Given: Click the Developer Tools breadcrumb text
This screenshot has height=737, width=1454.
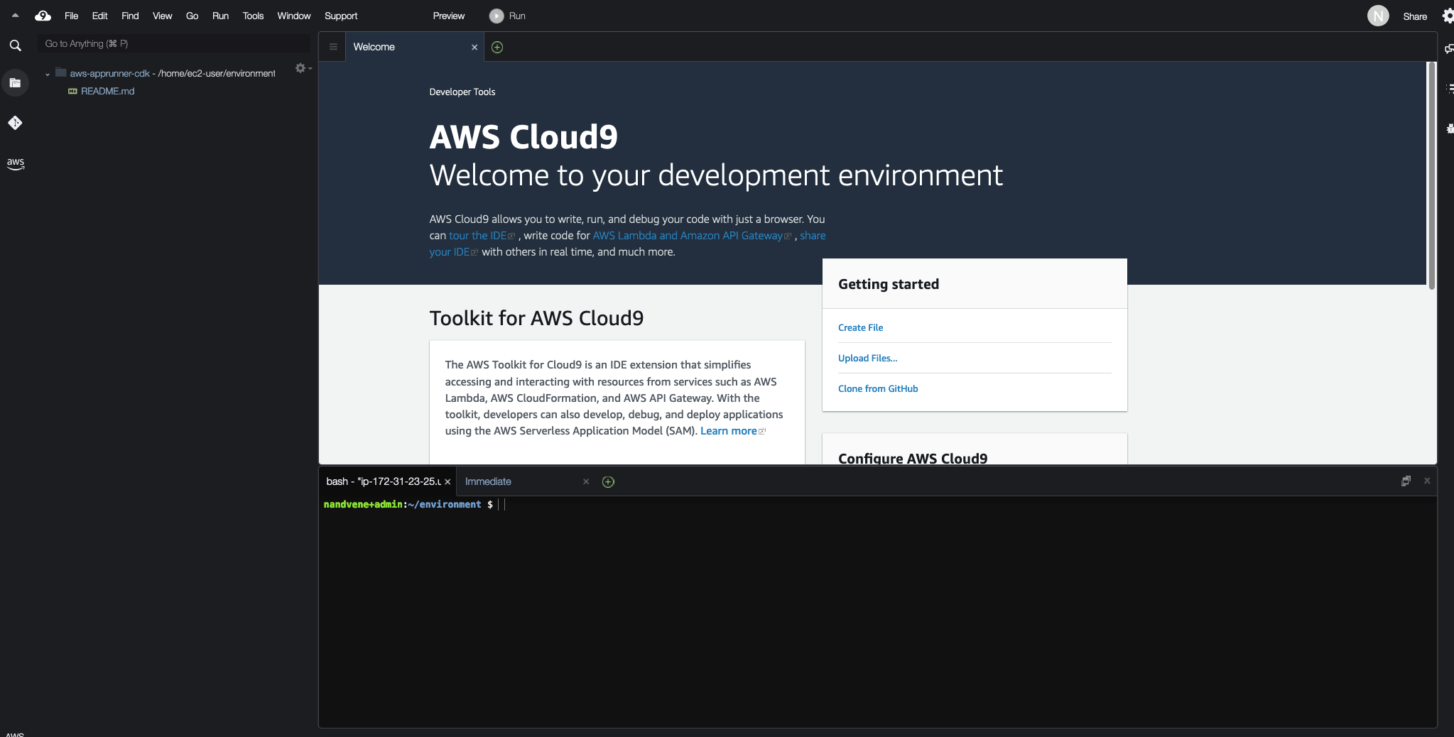Looking at the screenshot, I should click(462, 92).
